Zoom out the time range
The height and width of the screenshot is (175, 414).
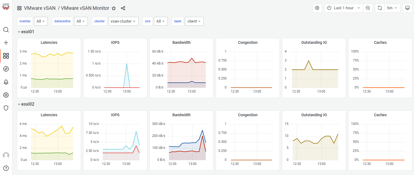pyautogui.click(x=368, y=8)
